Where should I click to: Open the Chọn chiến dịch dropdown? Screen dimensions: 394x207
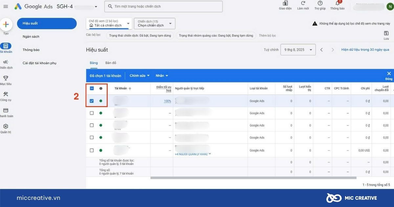(155, 23)
